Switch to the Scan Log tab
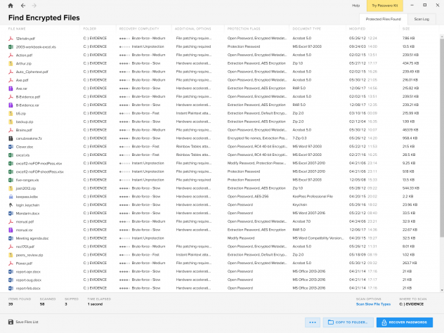This screenshot has height=333, width=444. (x=422, y=19)
